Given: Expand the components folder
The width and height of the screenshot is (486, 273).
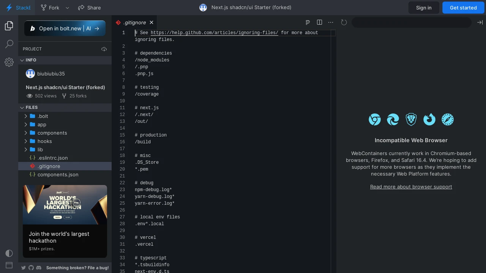Looking at the screenshot, I should click(x=65, y=133).
